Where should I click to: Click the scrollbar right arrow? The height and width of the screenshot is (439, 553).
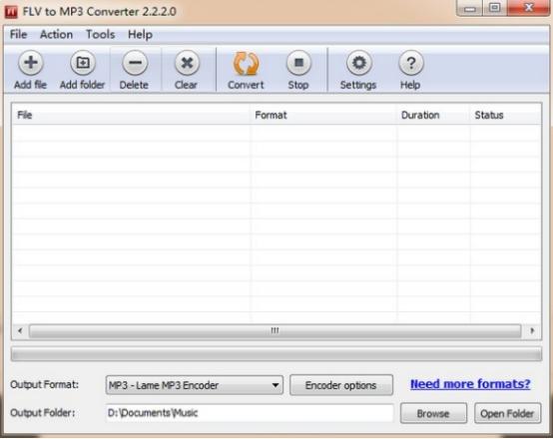pos(532,331)
